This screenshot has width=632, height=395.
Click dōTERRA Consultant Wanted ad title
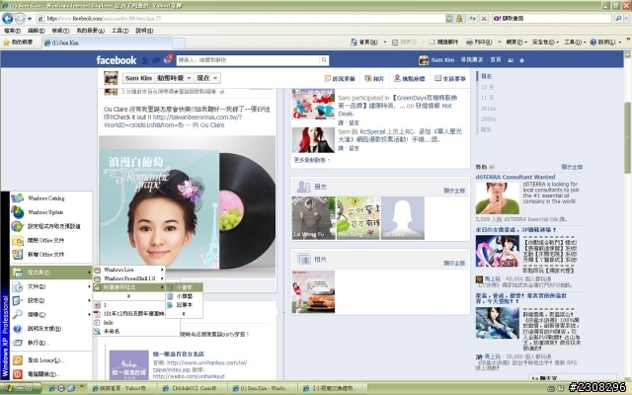tap(515, 177)
